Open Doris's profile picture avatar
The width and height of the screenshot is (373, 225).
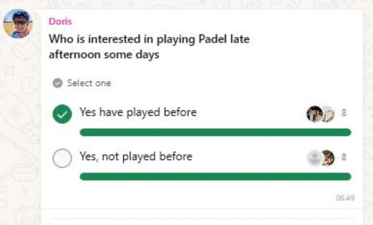tap(18, 24)
